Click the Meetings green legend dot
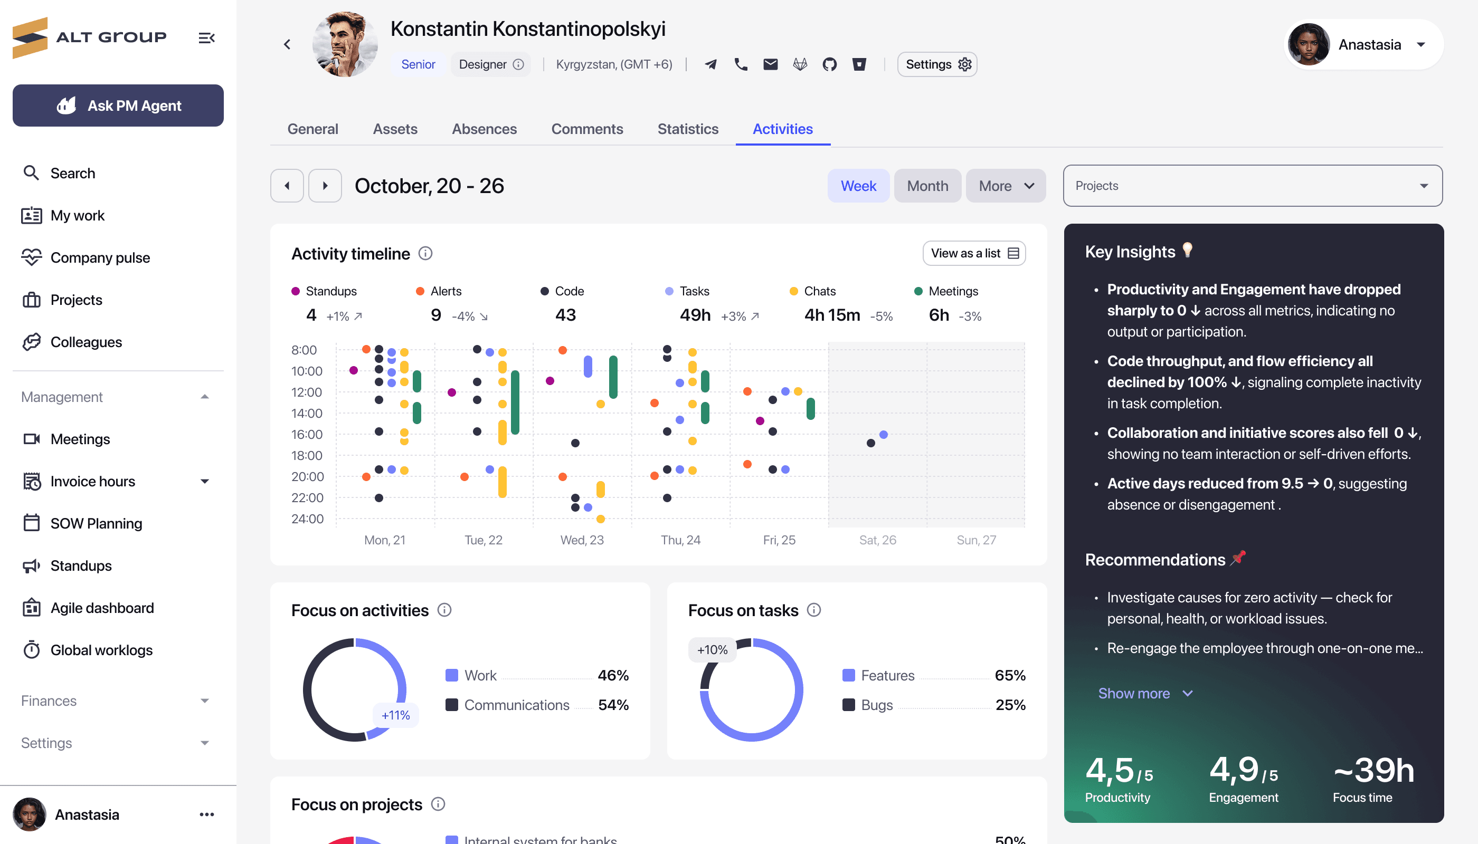The width and height of the screenshot is (1478, 844). click(x=918, y=291)
